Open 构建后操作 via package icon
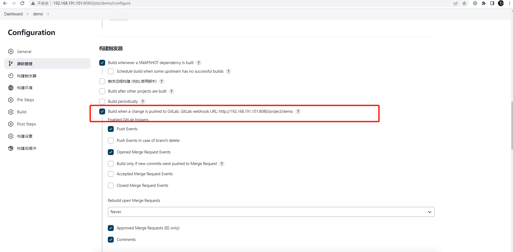Screen dimensions: 513x252 [11, 148]
